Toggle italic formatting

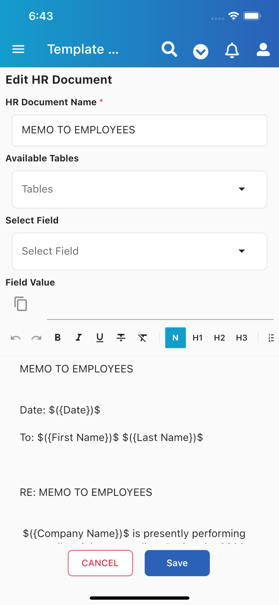point(79,338)
